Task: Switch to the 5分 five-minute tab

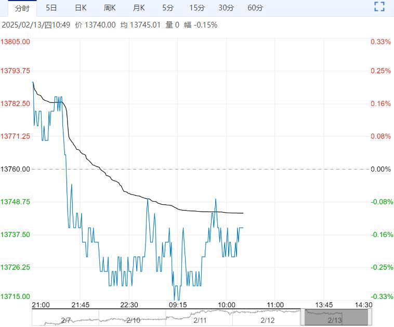Action: [x=167, y=8]
